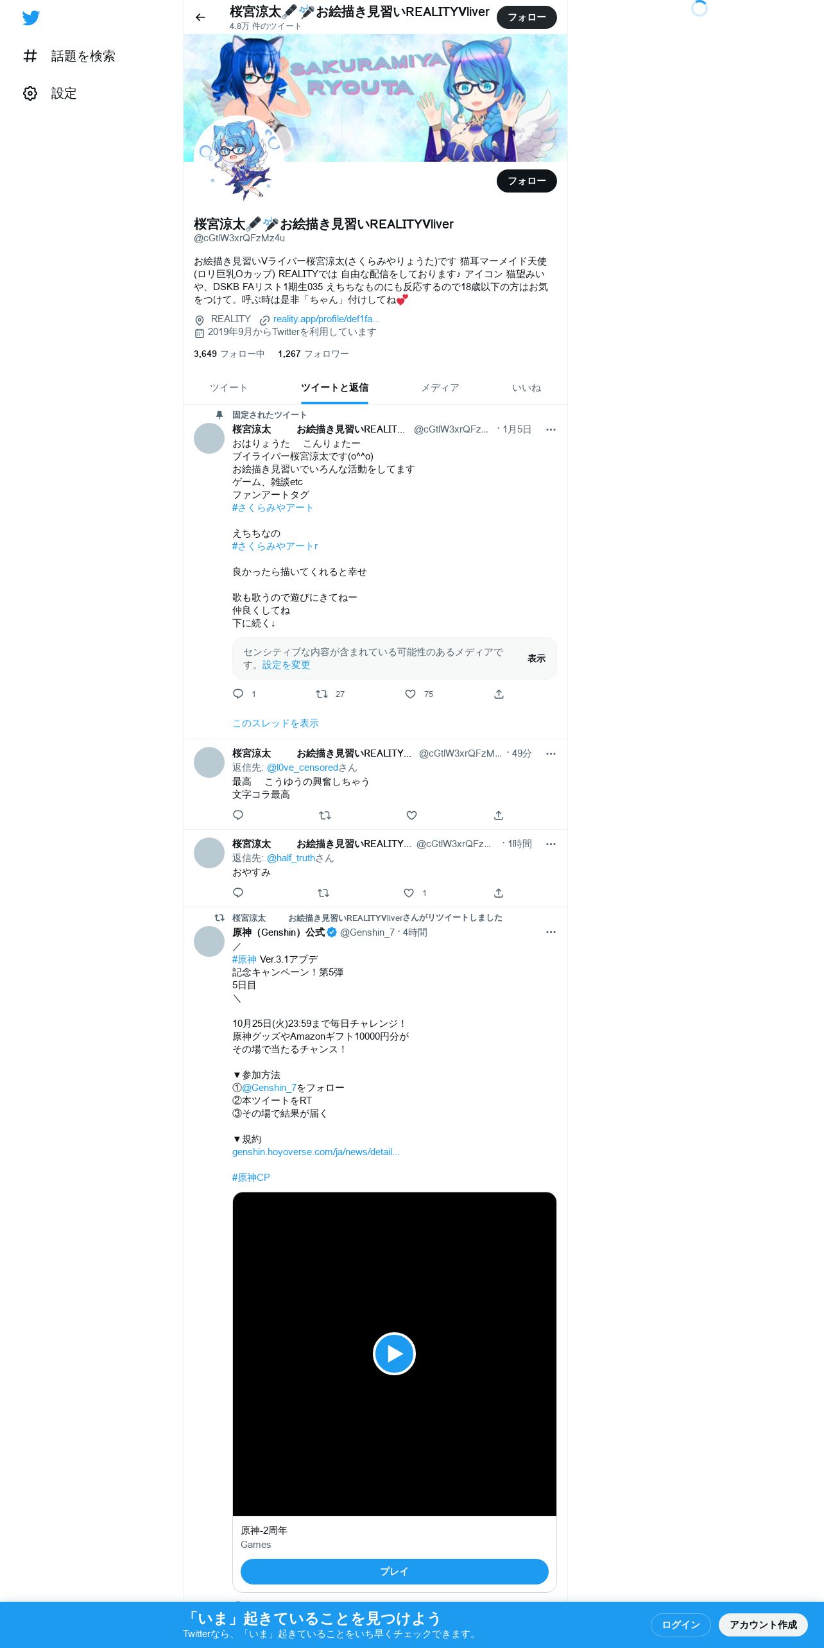Open more options on the pinned tweet

point(551,429)
